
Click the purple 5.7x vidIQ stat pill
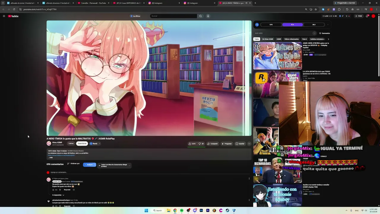pos(292,25)
